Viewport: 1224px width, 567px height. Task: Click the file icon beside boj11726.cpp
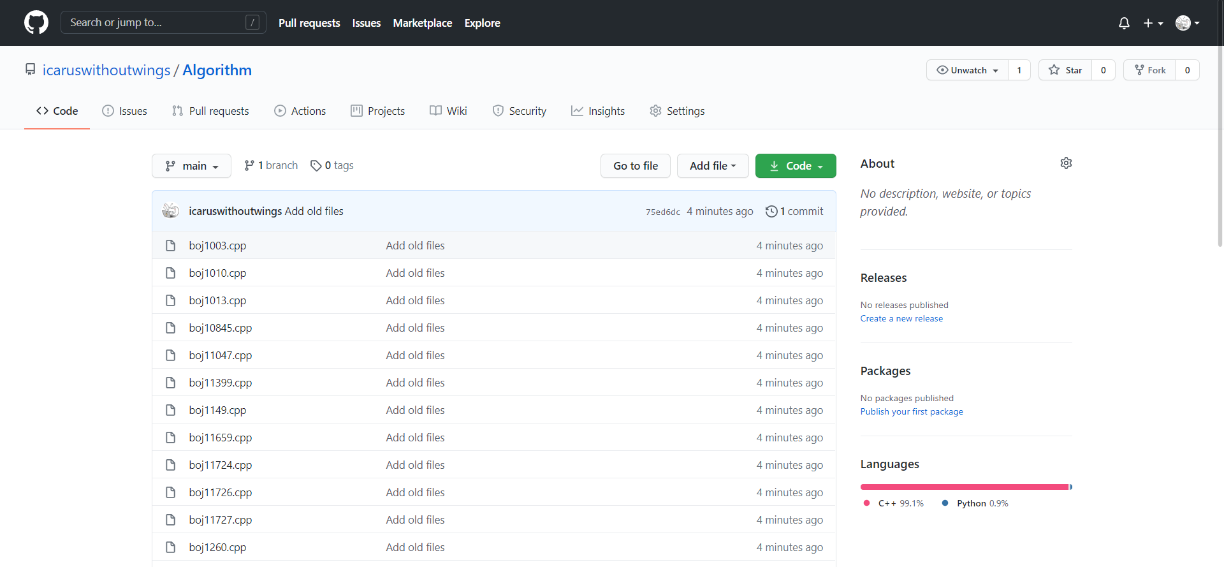pos(170,492)
